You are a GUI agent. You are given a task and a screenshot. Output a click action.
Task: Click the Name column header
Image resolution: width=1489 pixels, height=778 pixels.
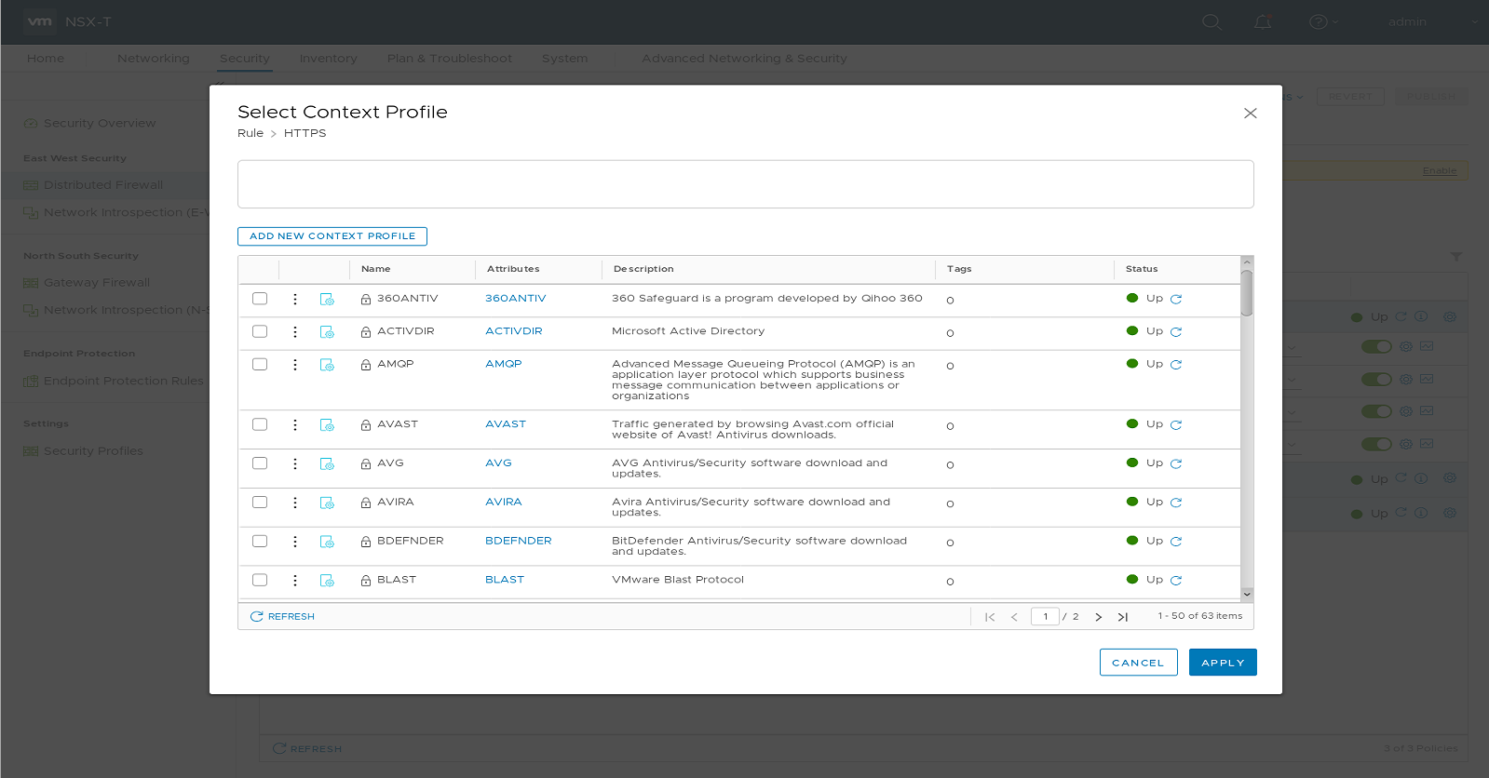(376, 269)
